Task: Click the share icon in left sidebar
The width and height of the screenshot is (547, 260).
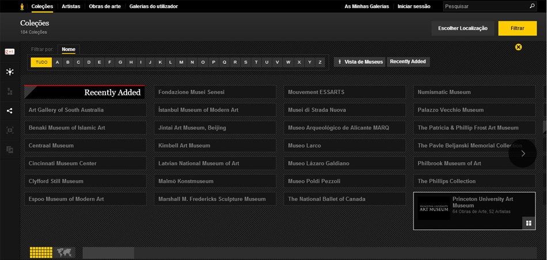Action: pyautogui.click(x=10, y=111)
